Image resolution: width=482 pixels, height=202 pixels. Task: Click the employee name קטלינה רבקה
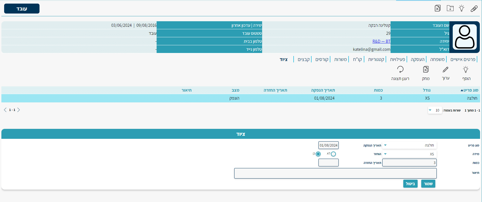coord(379,25)
